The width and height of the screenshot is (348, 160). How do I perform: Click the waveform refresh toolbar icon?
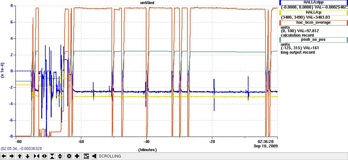tap(86, 156)
